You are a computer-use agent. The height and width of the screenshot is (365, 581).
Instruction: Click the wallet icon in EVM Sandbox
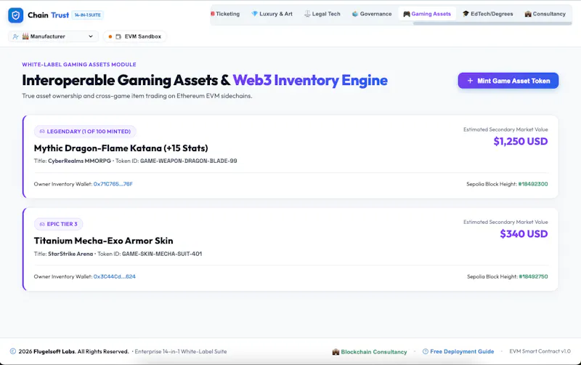tap(118, 37)
